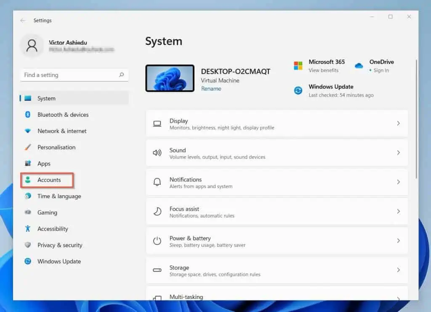The image size is (431, 312).
Task: Select the Power & battery icon
Action: (157, 241)
